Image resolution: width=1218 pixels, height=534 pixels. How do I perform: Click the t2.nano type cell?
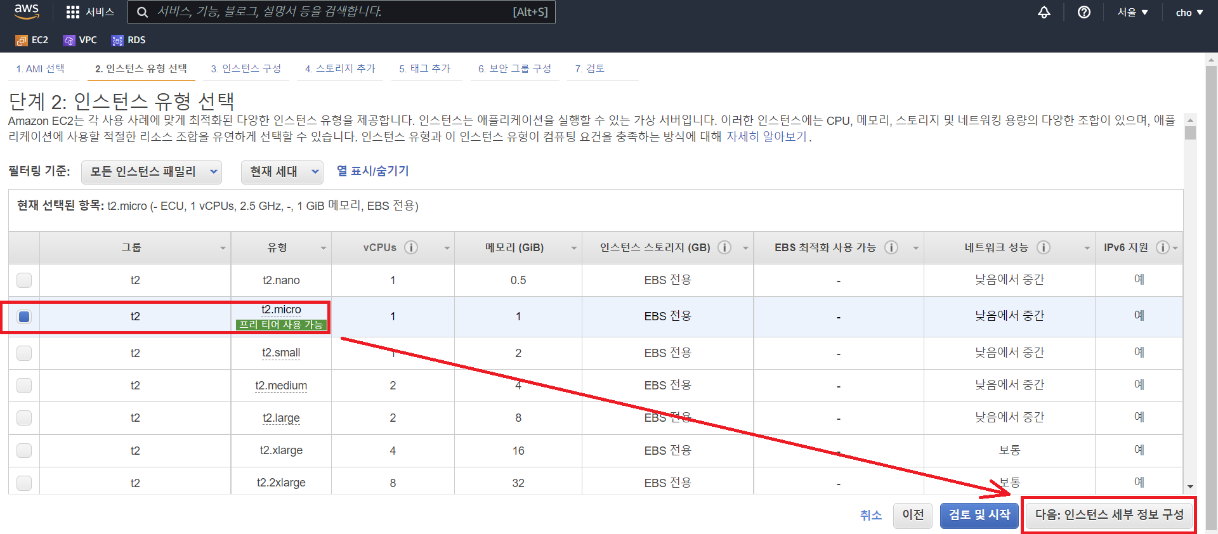coord(281,280)
